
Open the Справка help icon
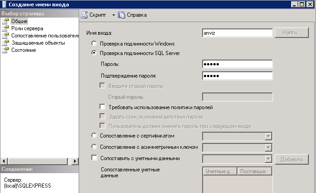point(122,15)
